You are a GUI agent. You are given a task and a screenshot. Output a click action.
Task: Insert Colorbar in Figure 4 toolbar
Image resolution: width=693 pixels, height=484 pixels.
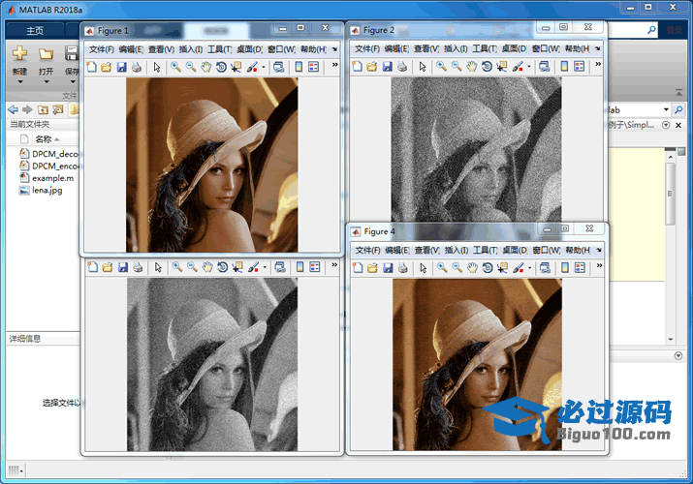point(565,267)
